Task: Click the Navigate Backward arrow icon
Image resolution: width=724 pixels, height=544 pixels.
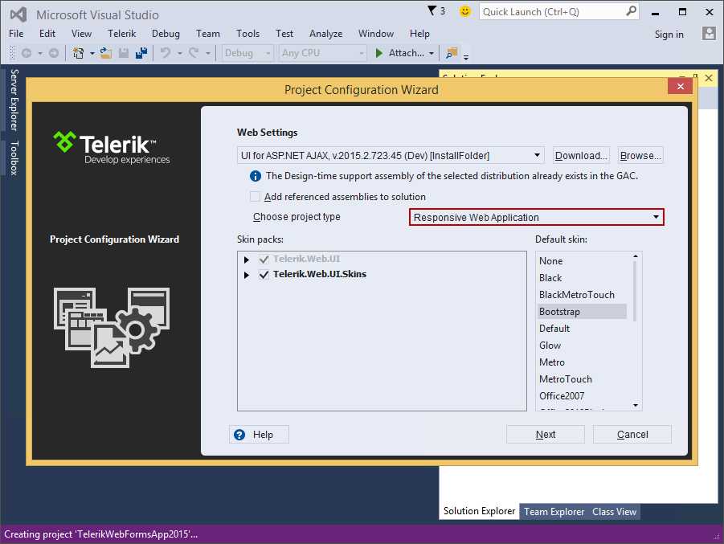Action: tap(25, 52)
